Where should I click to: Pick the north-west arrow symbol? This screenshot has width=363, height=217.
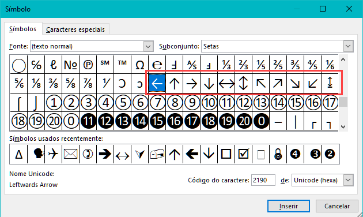point(261,84)
